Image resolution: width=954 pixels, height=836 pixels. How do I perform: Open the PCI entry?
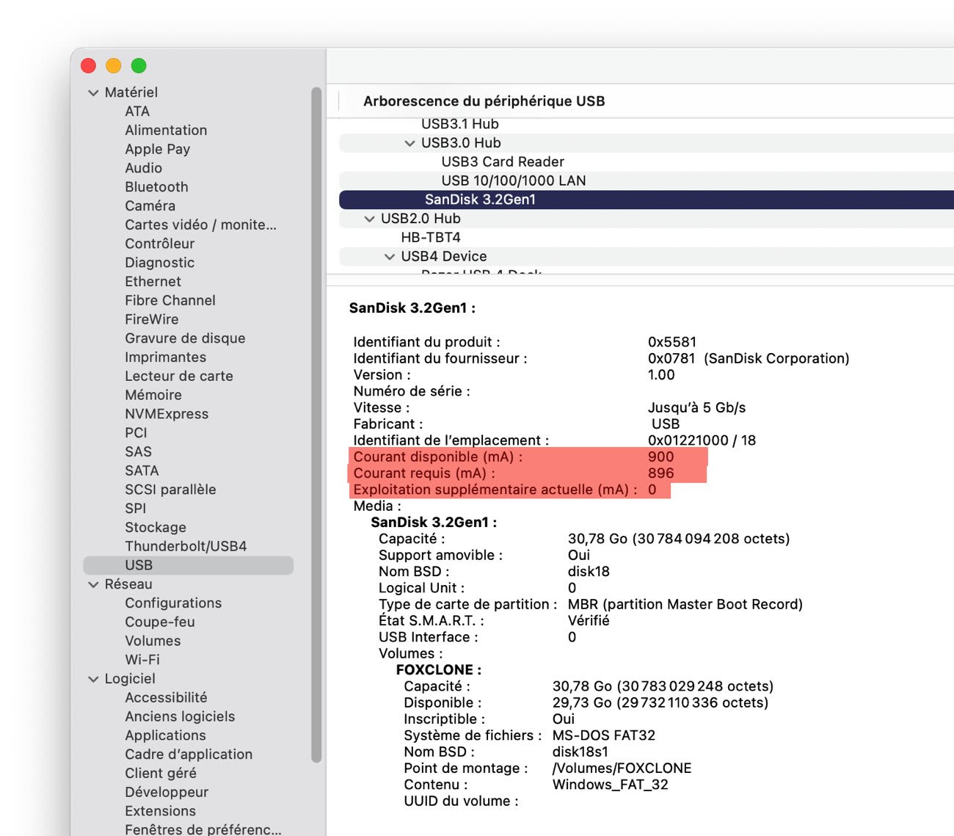(136, 432)
